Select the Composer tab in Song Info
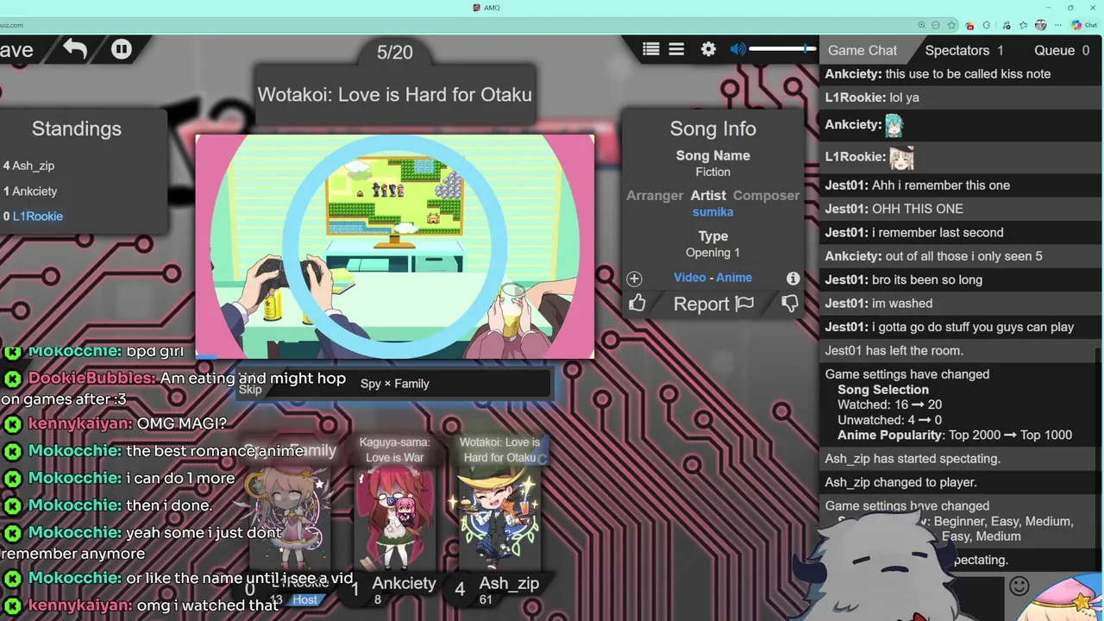 [767, 196]
